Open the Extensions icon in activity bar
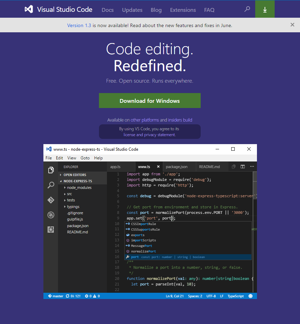Image resolution: width=300 pixels, height=324 pixels. pos(51,230)
